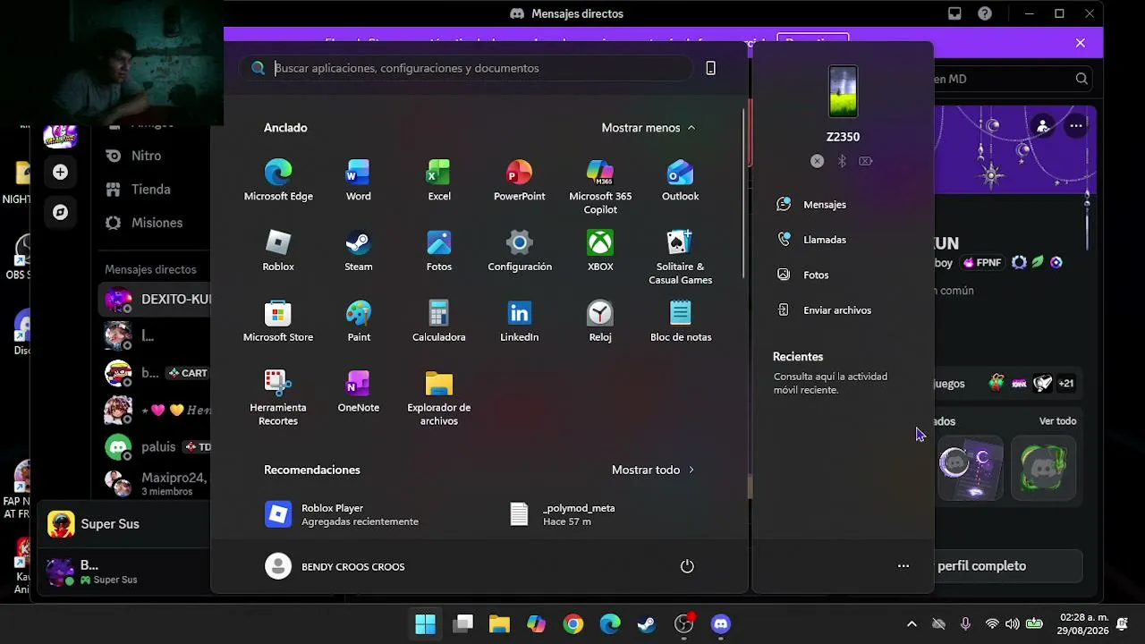Screen dimensions: 1145x644
Task: Open OneNote from pinned apps
Action: tap(359, 392)
